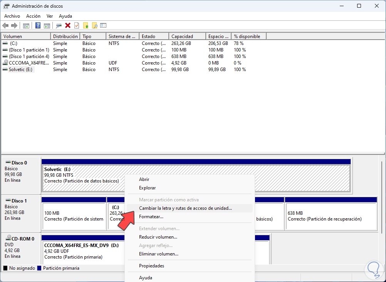Select Cambiar la letra y rutas de acceso de unidad

tap(190, 208)
